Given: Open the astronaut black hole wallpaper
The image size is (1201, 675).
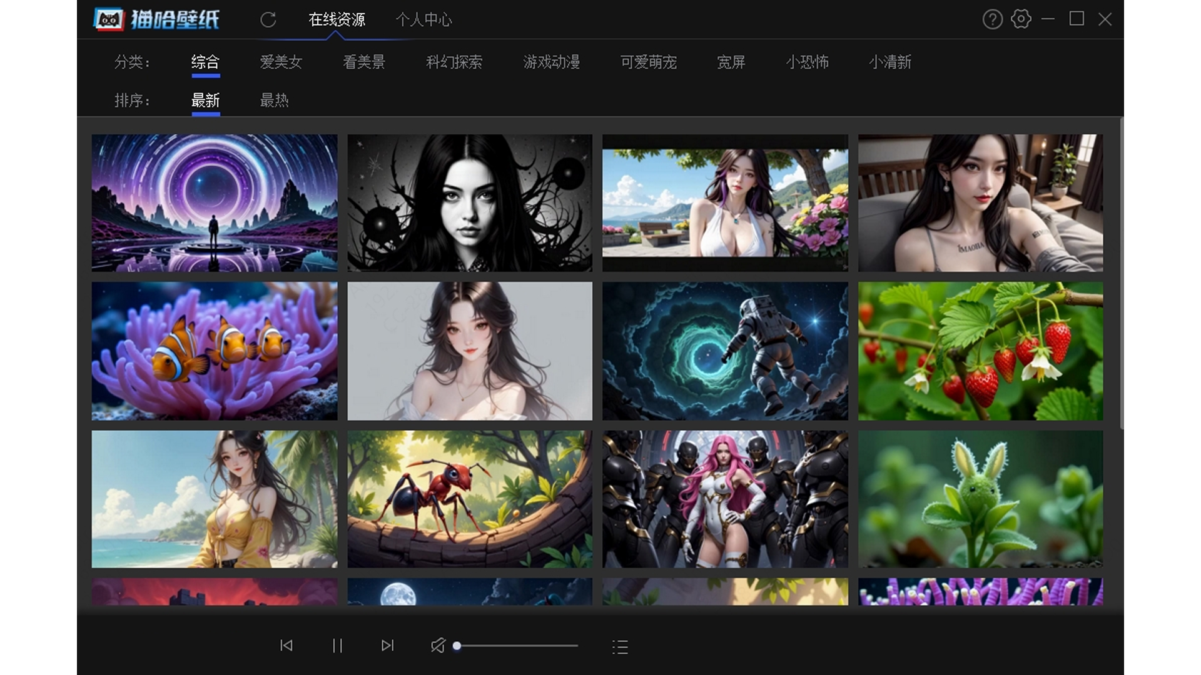Looking at the screenshot, I should [x=725, y=351].
